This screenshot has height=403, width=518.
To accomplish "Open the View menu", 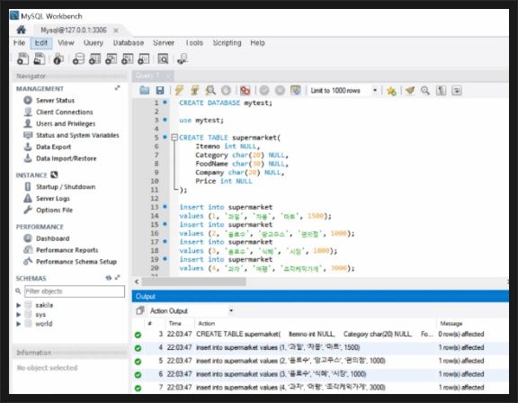I will [x=66, y=43].
